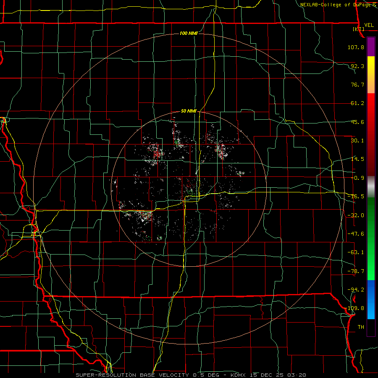Image resolution: width=378 pixels, height=378 pixels.
Task: Click the 45.6 velocity scale value
Action: coord(357,122)
